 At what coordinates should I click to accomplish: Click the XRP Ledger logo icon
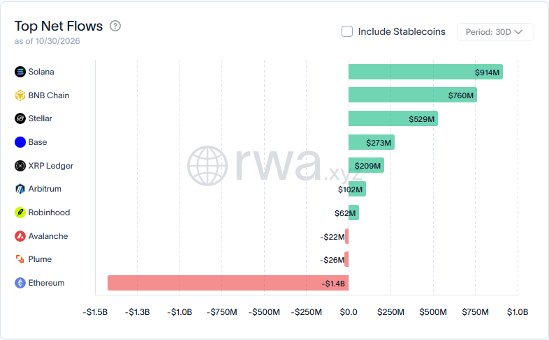[x=20, y=166]
